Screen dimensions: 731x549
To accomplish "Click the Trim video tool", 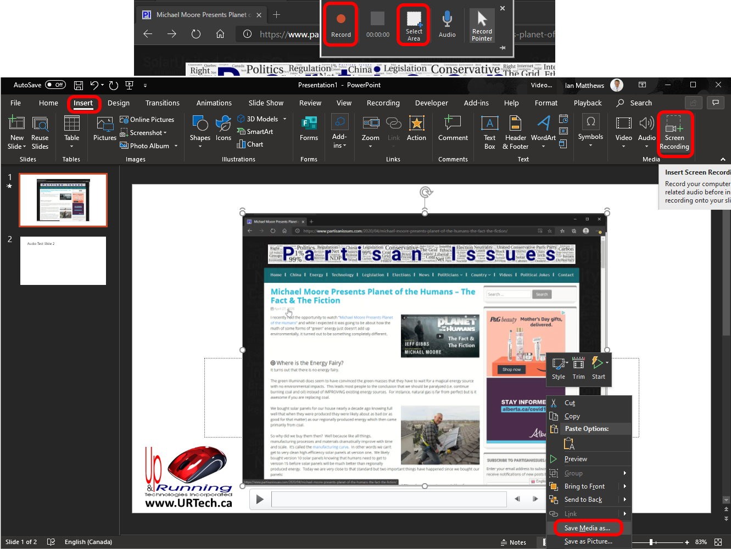I will point(578,368).
